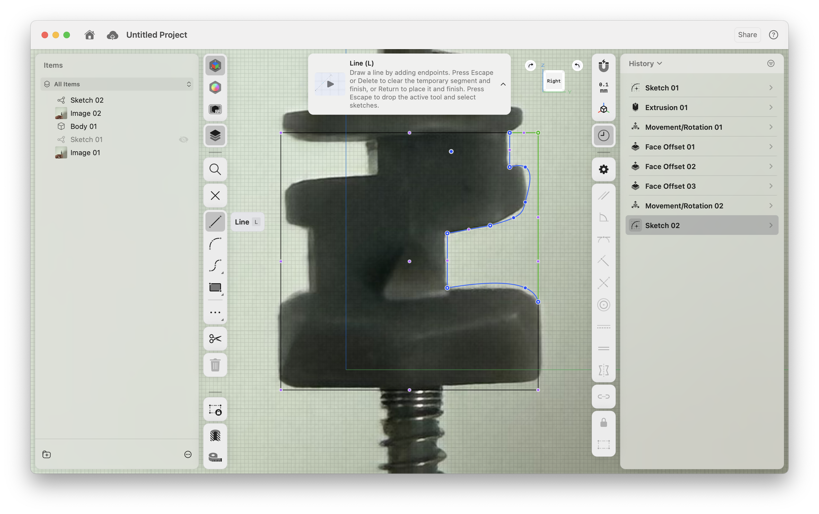Click the scissors Trim tool
Viewport: 819px width, 514px height.
pos(215,339)
